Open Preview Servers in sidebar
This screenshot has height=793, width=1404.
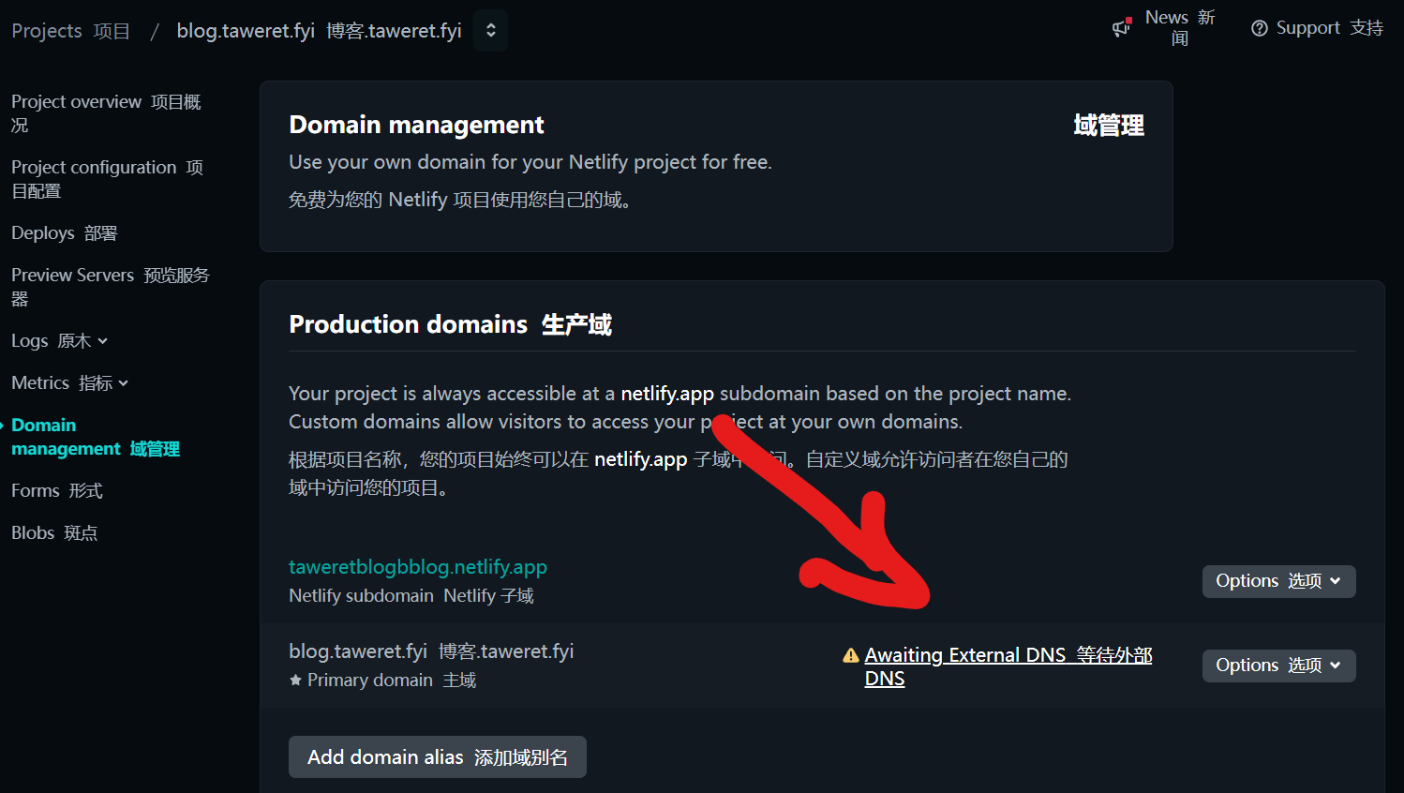(x=111, y=286)
